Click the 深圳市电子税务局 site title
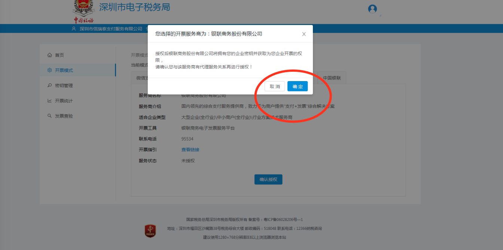This screenshot has height=250, width=503. 134,7
